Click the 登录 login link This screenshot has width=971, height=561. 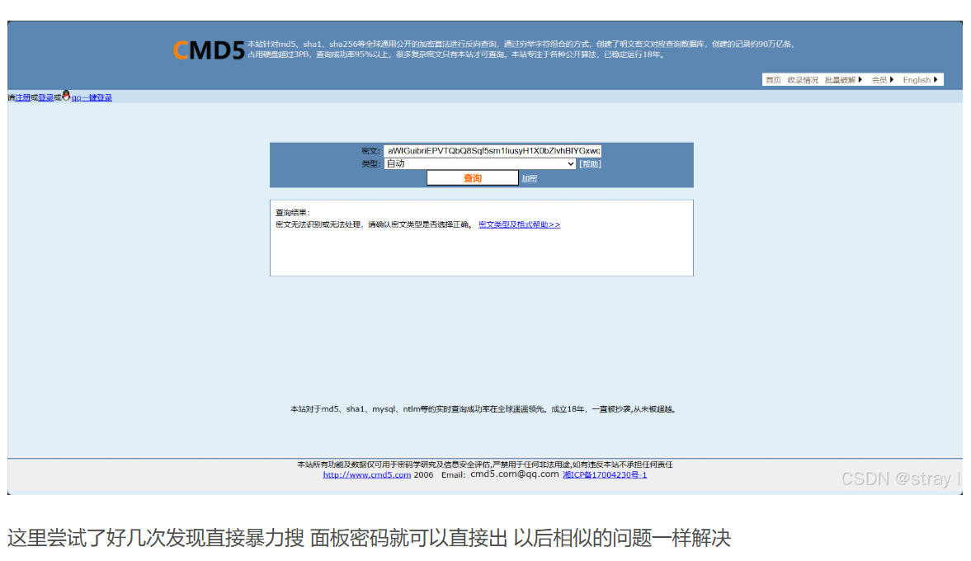click(x=45, y=97)
